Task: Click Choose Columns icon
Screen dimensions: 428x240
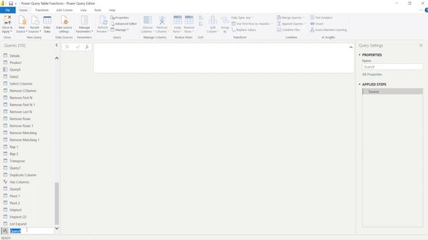Action: [147, 21]
